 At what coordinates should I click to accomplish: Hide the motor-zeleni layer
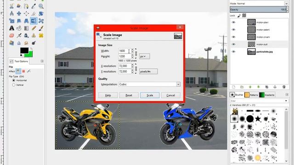233,29
